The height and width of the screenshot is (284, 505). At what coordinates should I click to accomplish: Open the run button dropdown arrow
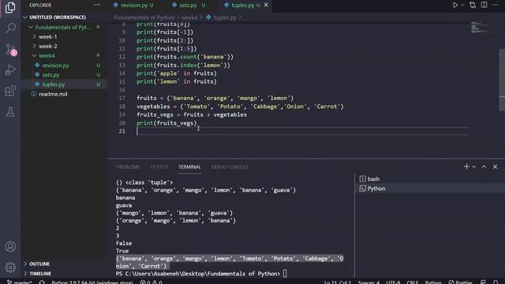coord(462,6)
